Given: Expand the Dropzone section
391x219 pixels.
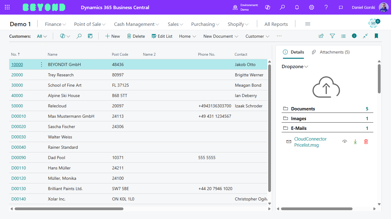Looking at the screenshot, I should 294,66.
